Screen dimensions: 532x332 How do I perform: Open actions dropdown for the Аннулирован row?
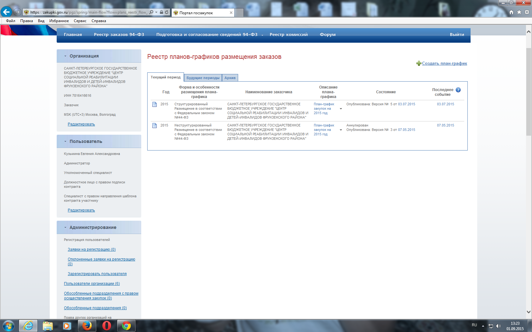point(341,130)
